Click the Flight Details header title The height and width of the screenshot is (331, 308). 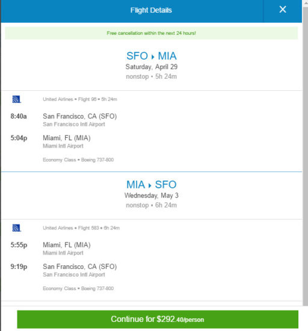(x=151, y=10)
